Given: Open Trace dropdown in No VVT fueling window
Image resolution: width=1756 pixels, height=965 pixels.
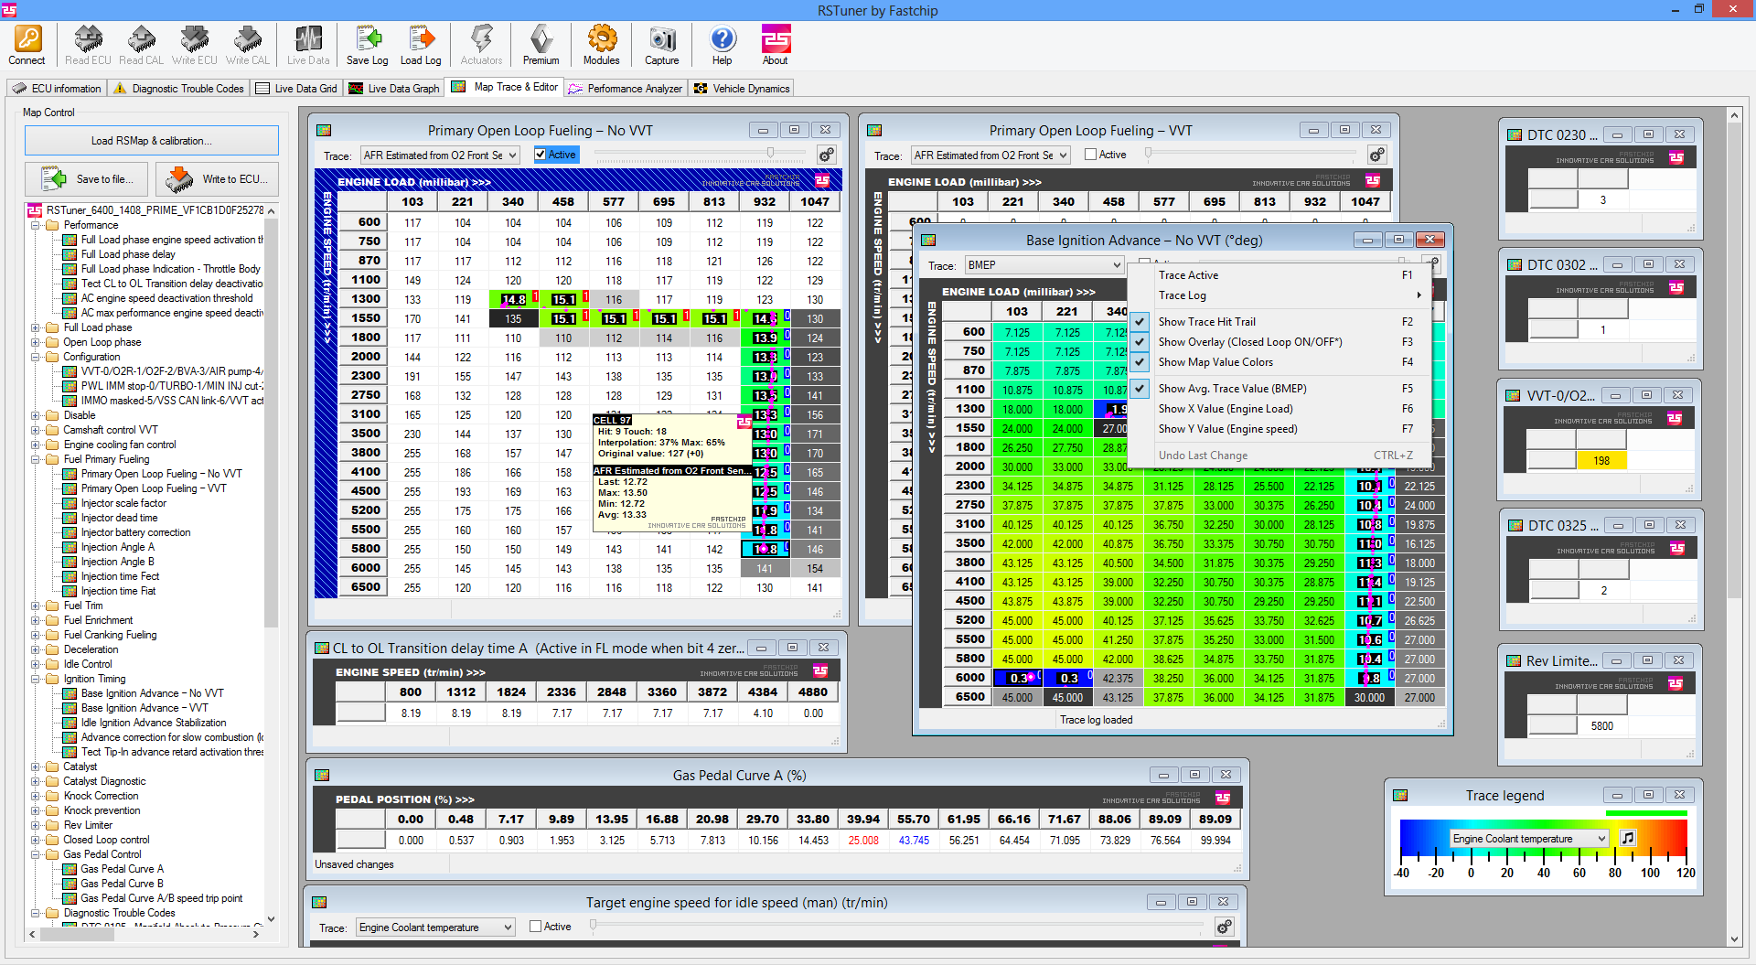Looking at the screenshot, I should tap(440, 155).
